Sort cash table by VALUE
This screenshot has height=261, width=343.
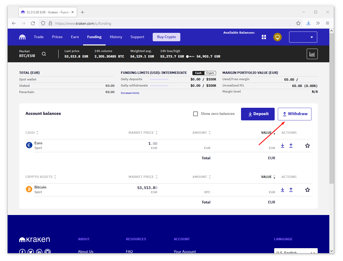(268, 133)
